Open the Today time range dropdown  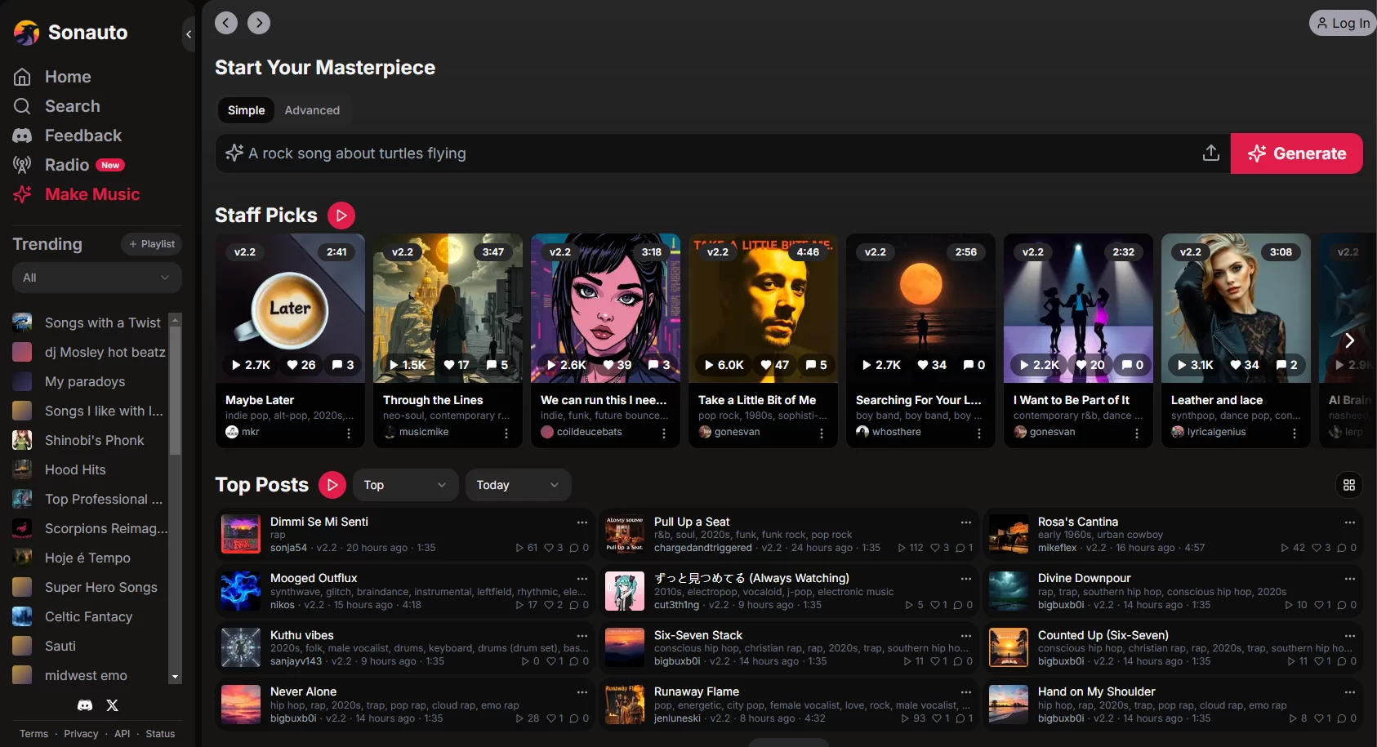pos(518,485)
